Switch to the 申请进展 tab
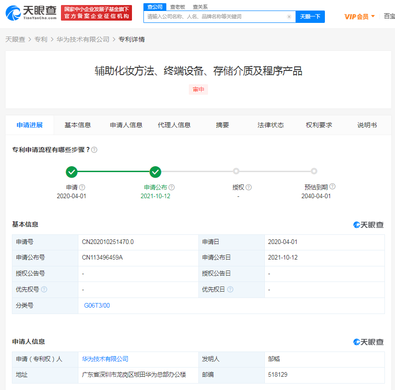Viewport: 395px width, 390px height. 30,125
